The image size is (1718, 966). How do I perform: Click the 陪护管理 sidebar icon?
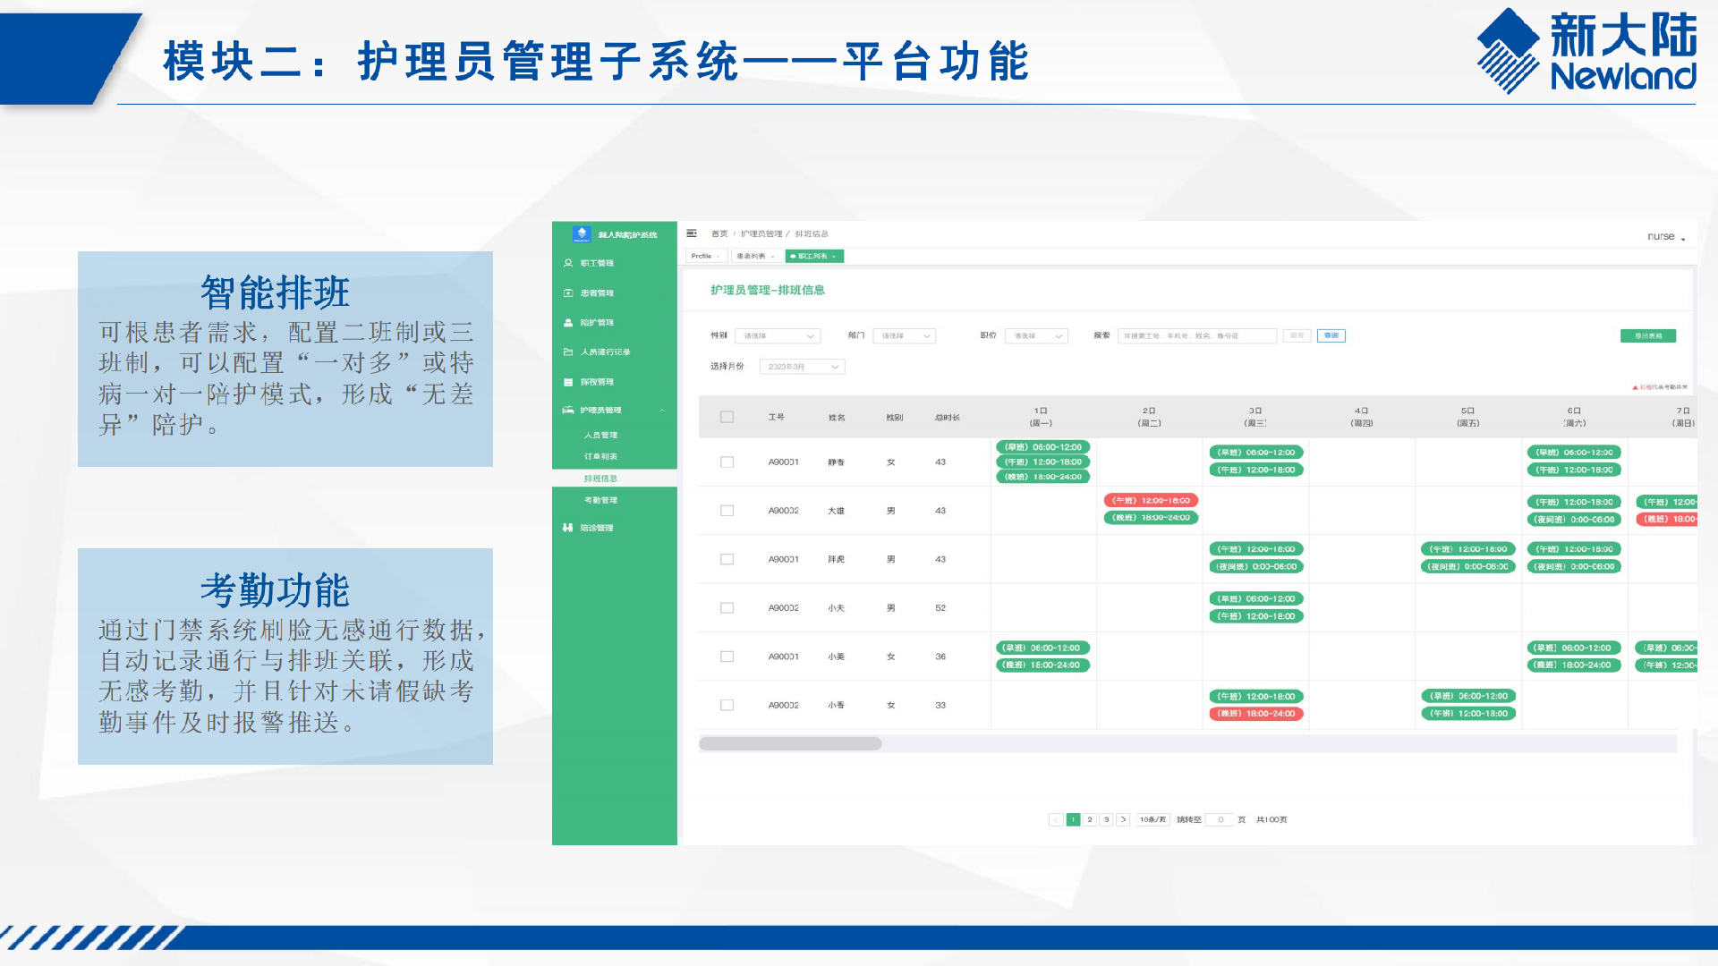(568, 323)
